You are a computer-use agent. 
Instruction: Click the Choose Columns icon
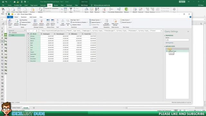click(x=35, y=21)
